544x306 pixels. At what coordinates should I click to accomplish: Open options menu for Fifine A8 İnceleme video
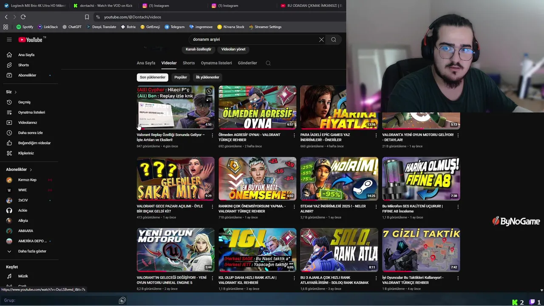(x=458, y=207)
